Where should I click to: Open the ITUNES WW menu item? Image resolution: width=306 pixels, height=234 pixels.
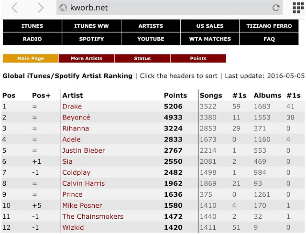coord(91,26)
